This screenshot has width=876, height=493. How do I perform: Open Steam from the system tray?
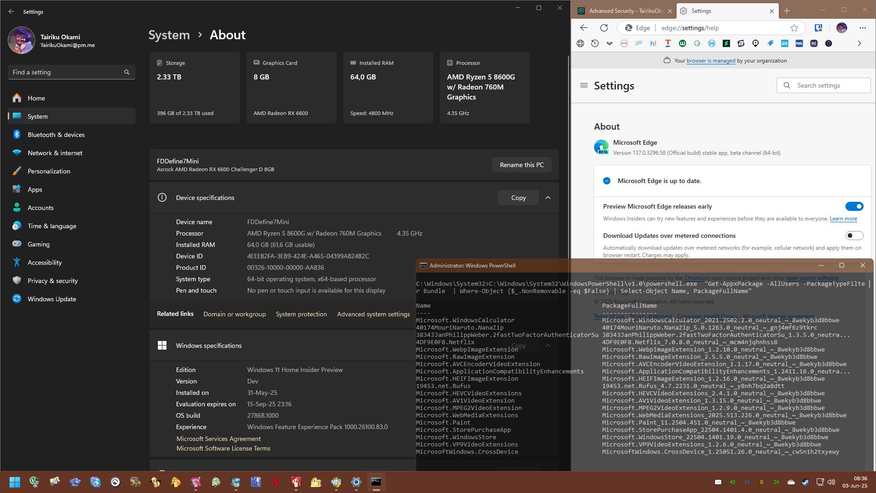(805, 482)
